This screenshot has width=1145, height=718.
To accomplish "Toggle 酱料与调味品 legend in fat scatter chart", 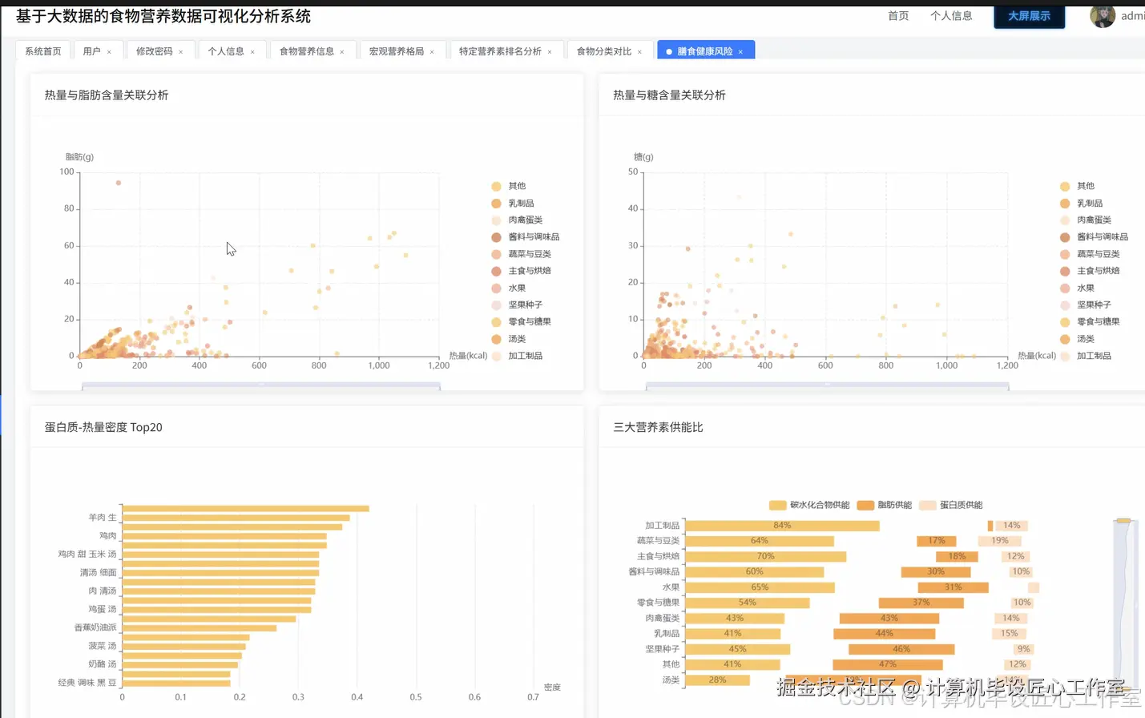I will (525, 237).
